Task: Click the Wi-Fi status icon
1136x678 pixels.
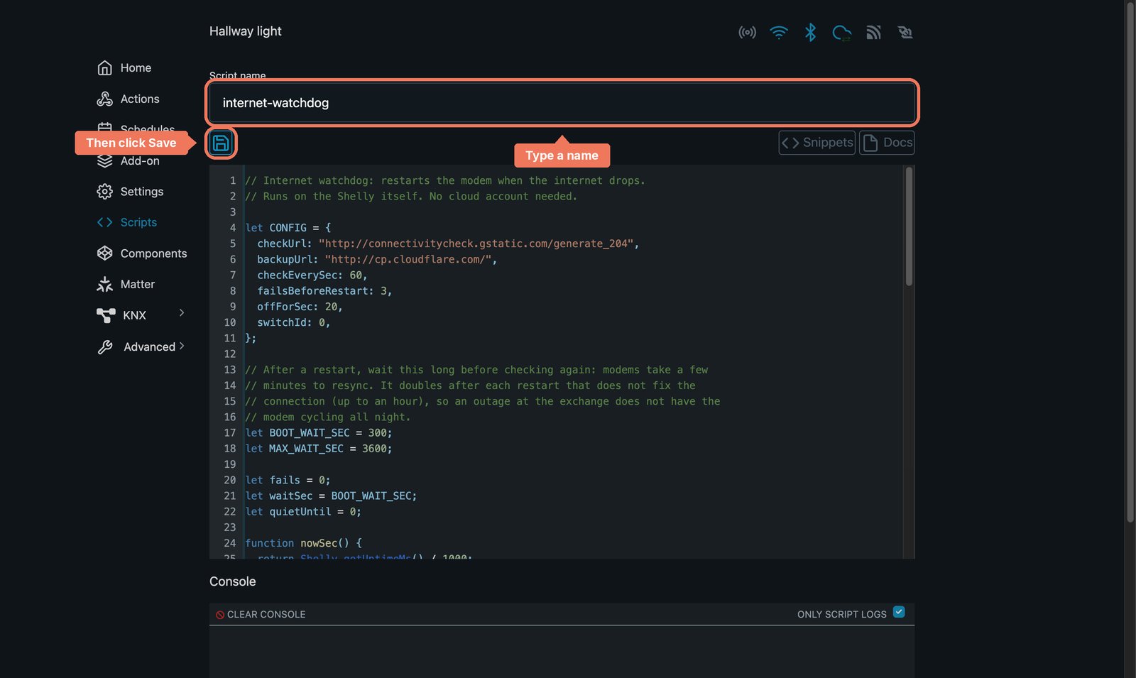Action: pyautogui.click(x=779, y=32)
